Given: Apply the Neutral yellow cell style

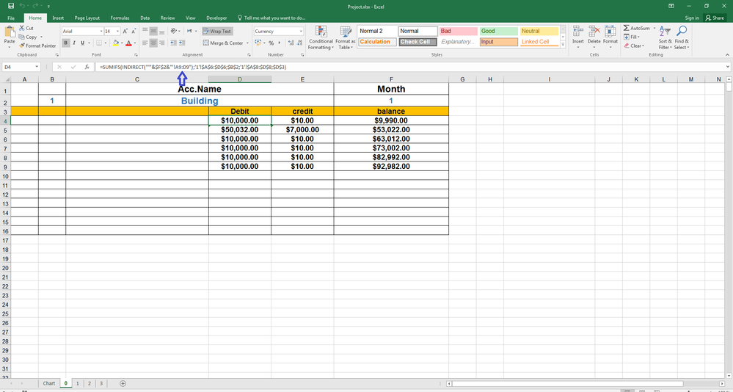Looking at the screenshot, I should coord(539,31).
